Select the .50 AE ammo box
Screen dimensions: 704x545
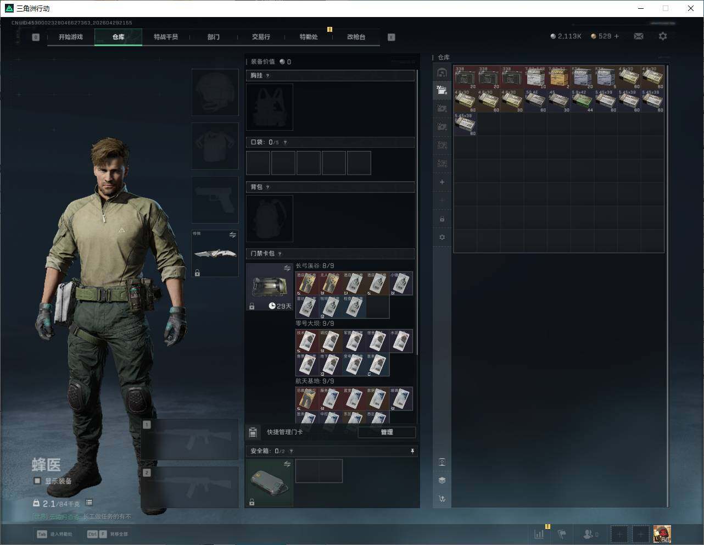(535, 101)
